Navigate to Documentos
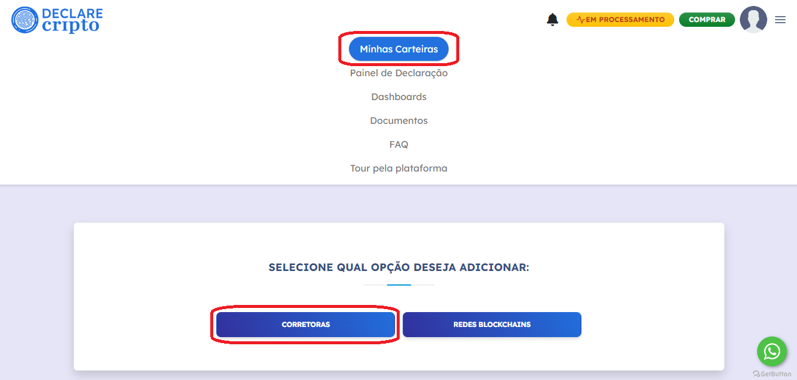Image resolution: width=797 pixels, height=380 pixels. click(x=398, y=121)
